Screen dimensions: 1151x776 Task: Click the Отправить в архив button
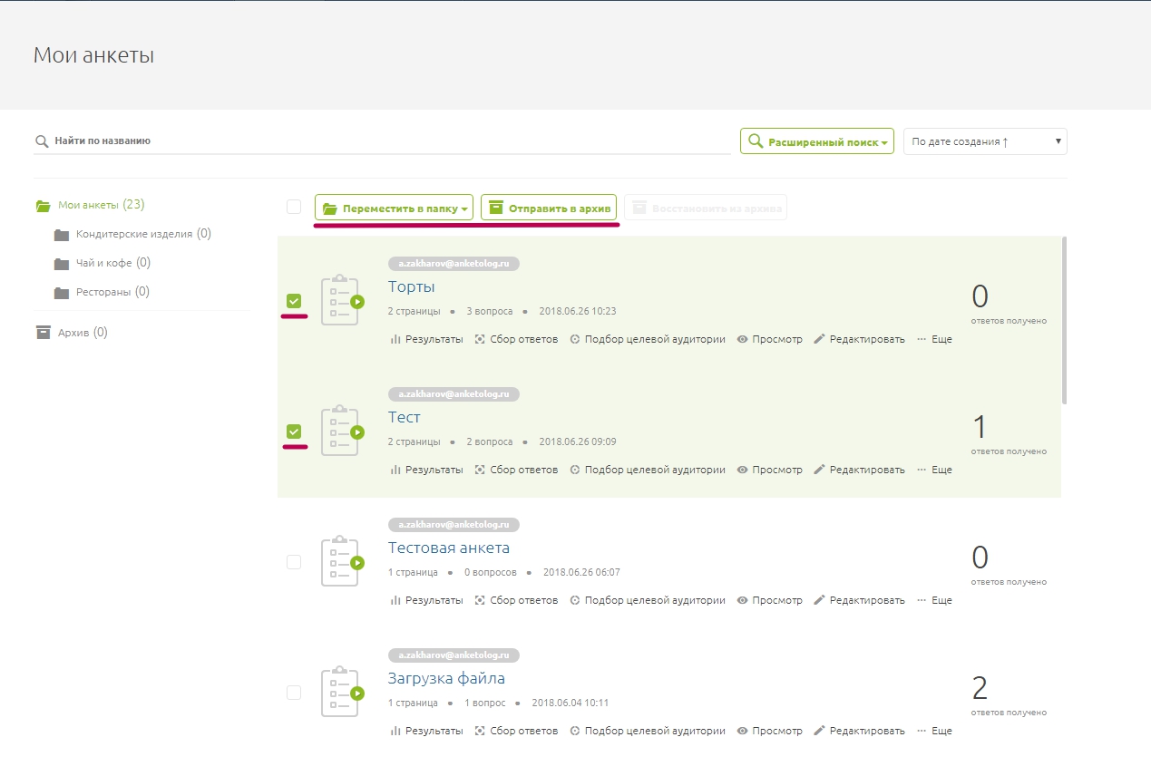(x=549, y=208)
